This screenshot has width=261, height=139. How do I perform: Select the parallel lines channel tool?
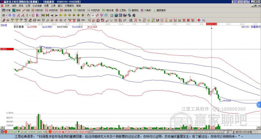[124, 20]
